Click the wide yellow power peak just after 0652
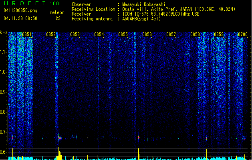This screenshot has width=252, height=160. click(x=59, y=154)
